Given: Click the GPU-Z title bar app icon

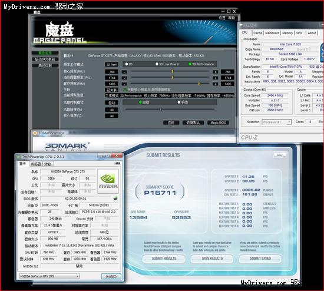Looking at the screenshot, I should pos(19,157).
